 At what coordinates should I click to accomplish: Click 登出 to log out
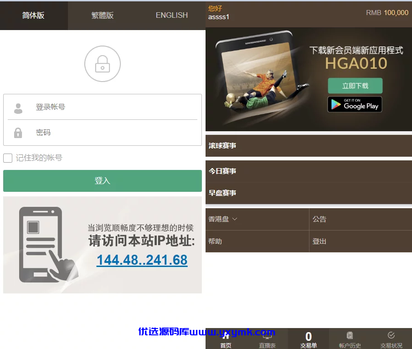tap(361, 241)
